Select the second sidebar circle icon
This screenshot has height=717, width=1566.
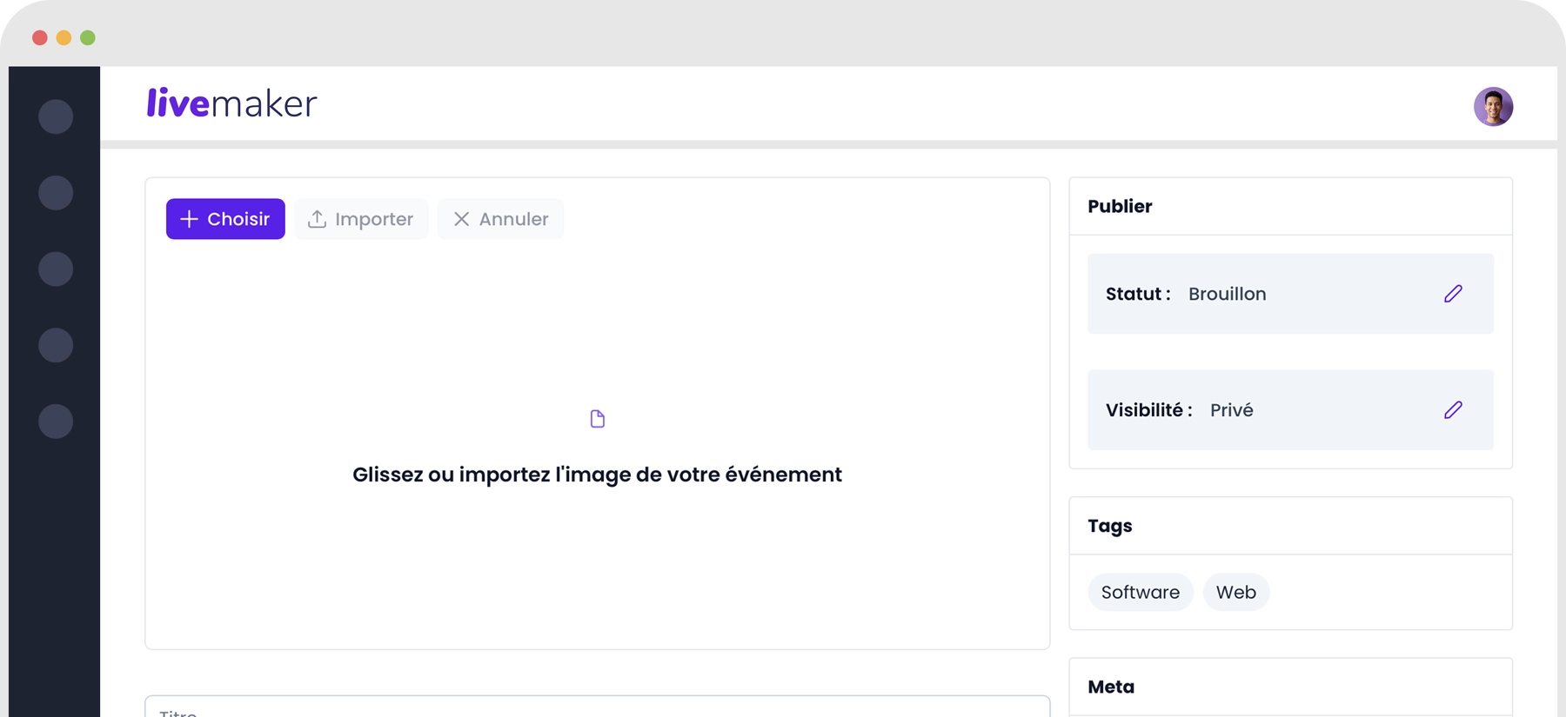tap(56, 193)
